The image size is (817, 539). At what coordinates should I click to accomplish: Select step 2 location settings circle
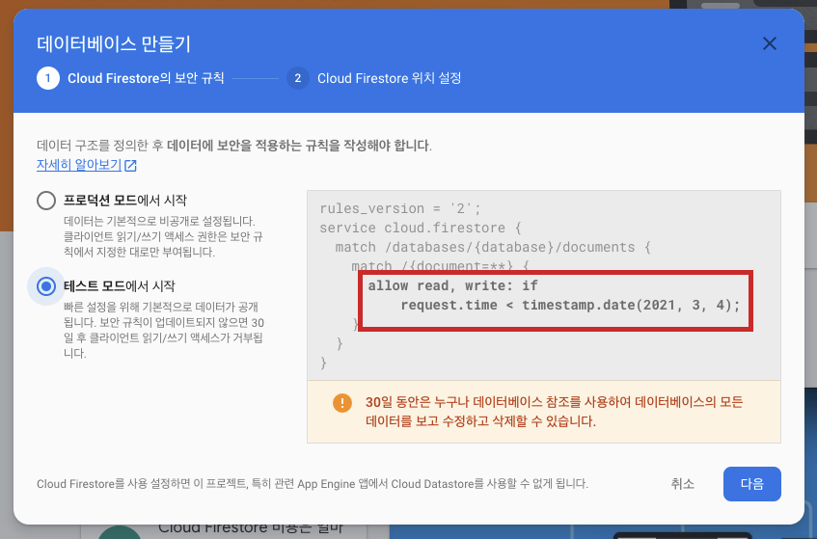[x=297, y=78]
